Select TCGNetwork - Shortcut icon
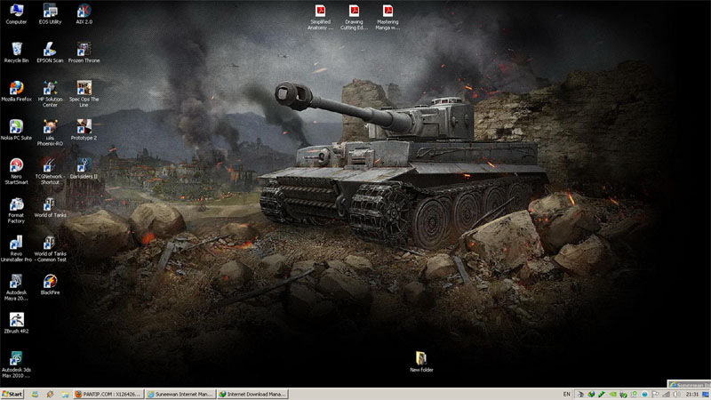The height and width of the screenshot is (400, 711). (x=50, y=171)
